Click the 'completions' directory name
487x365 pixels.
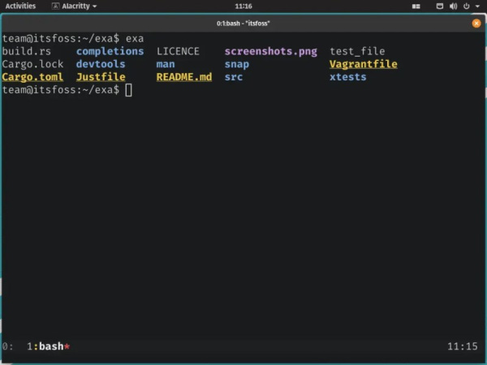pos(110,51)
